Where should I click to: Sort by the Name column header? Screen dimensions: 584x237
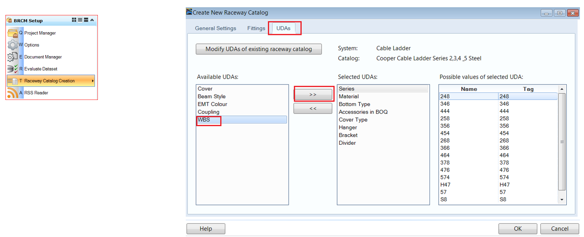point(469,89)
